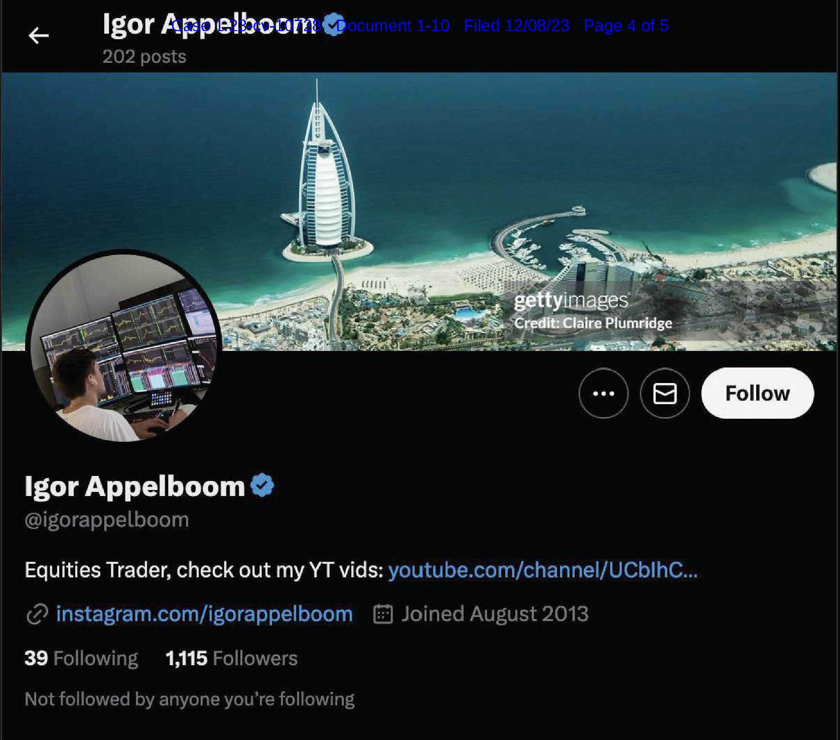View the Dubai header banner image
The height and width of the screenshot is (740, 840).
click(x=419, y=211)
